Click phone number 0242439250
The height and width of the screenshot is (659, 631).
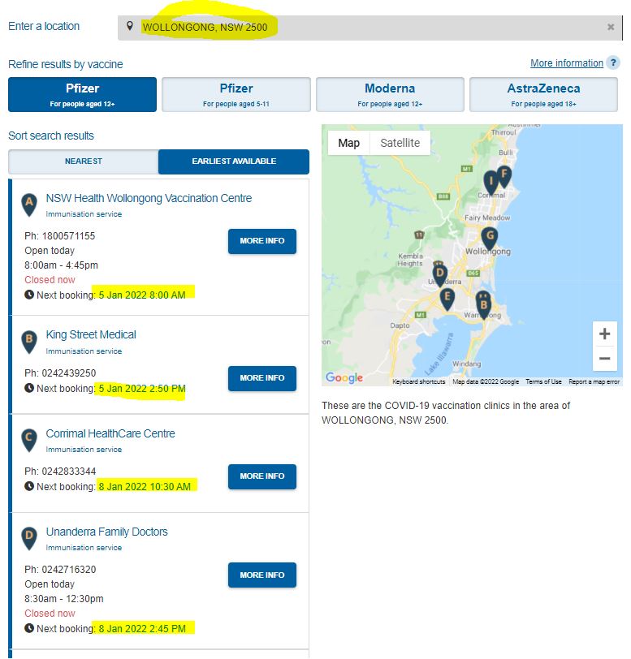click(69, 373)
